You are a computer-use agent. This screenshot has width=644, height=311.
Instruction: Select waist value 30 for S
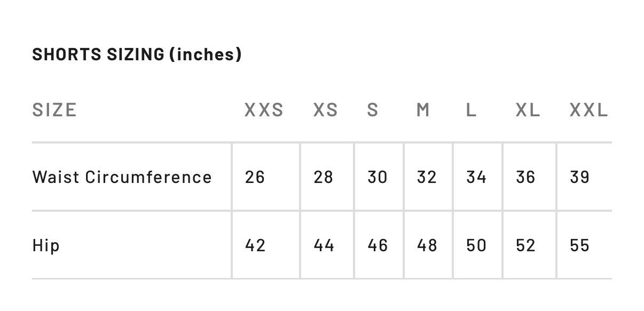pyautogui.click(x=377, y=177)
